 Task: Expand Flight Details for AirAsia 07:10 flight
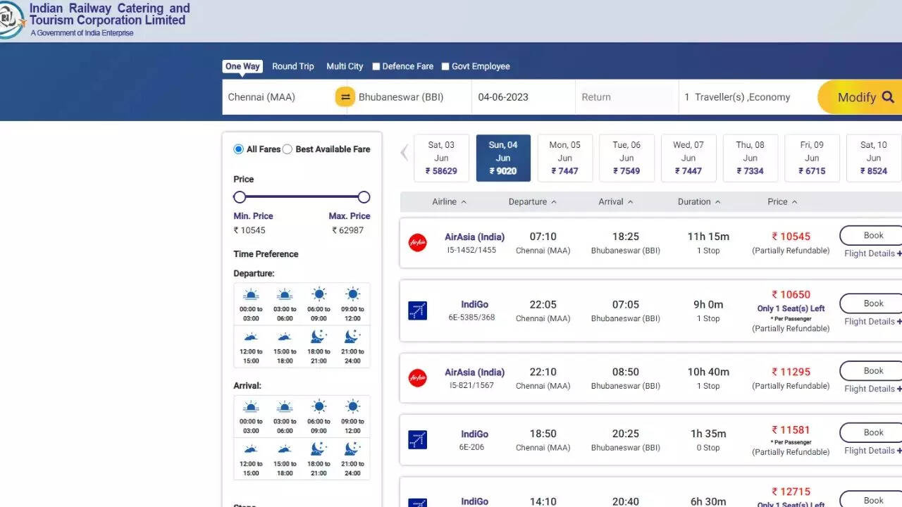pyautogui.click(x=872, y=254)
